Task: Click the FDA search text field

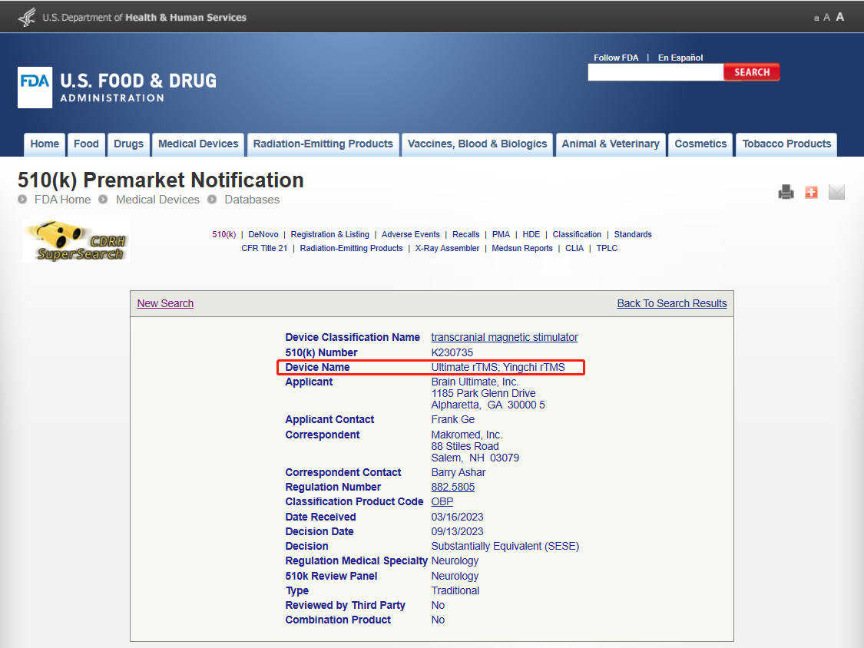Action: click(x=655, y=72)
